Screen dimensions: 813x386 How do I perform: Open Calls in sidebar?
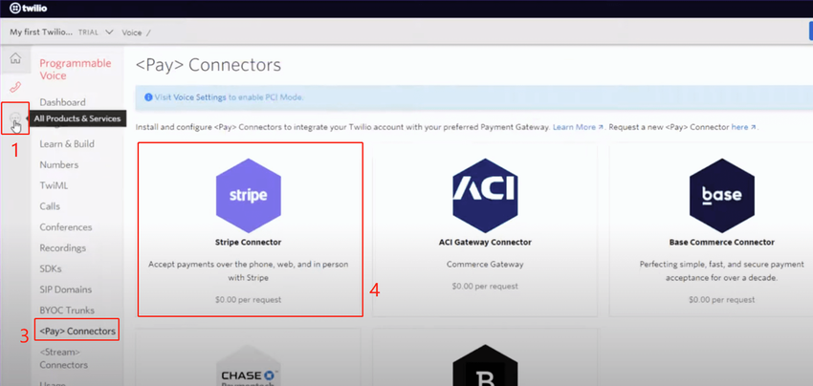pyautogui.click(x=50, y=206)
